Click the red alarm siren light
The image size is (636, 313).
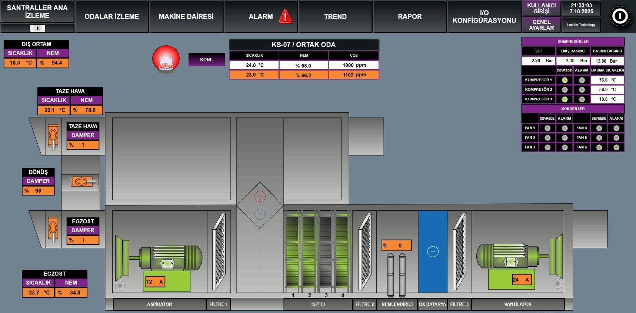coord(166,59)
